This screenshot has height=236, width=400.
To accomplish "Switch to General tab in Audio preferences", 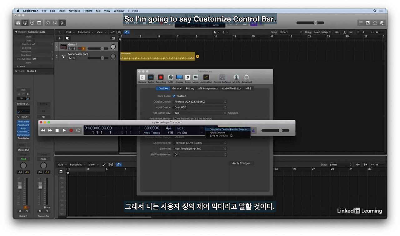I will [177, 88].
